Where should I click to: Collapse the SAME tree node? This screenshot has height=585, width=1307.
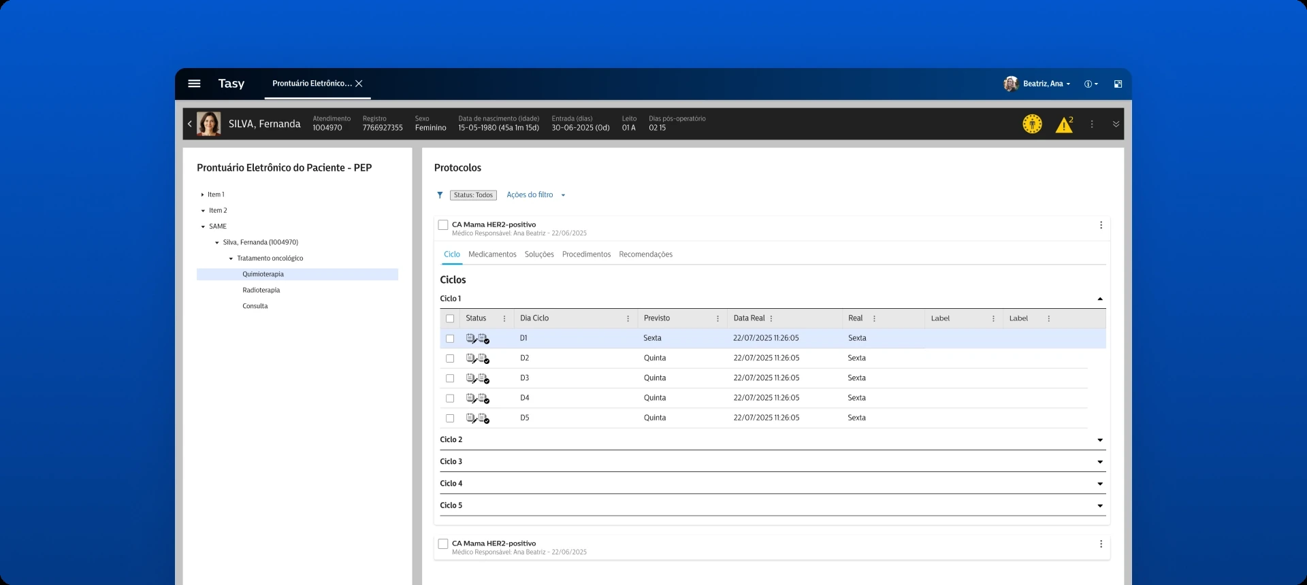pyautogui.click(x=203, y=227)
